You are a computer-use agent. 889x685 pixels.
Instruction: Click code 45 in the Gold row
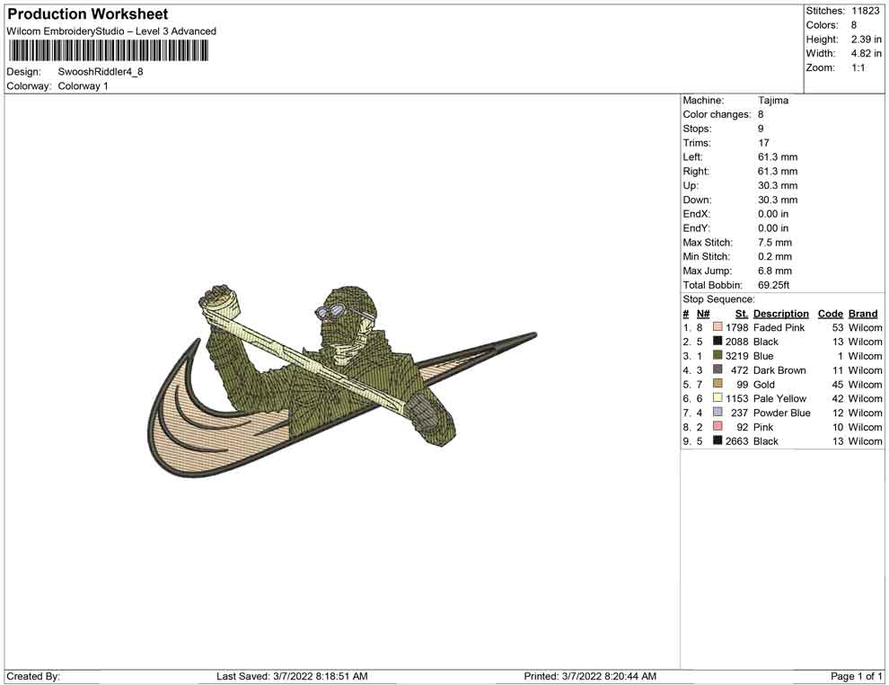click(838, 384)
